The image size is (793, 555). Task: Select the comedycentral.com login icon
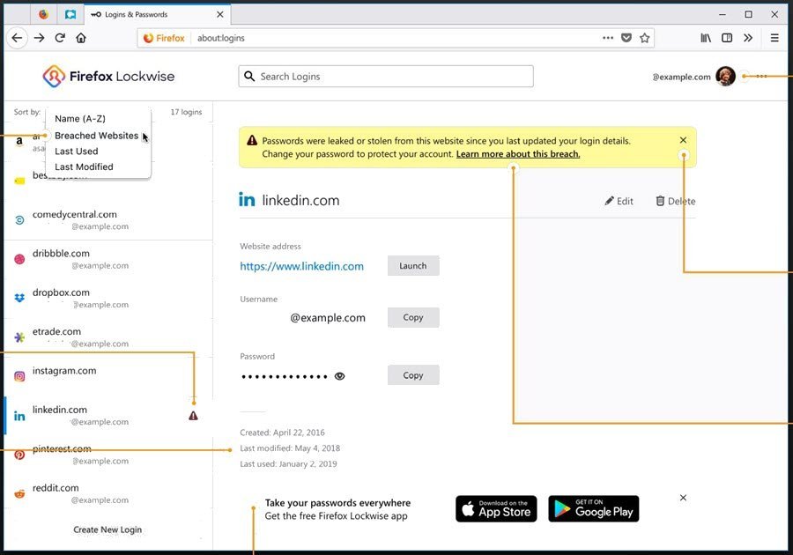coord(19,220)
